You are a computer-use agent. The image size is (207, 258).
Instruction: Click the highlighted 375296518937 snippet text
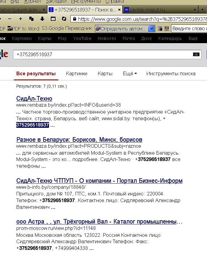[x=33, y=125]
